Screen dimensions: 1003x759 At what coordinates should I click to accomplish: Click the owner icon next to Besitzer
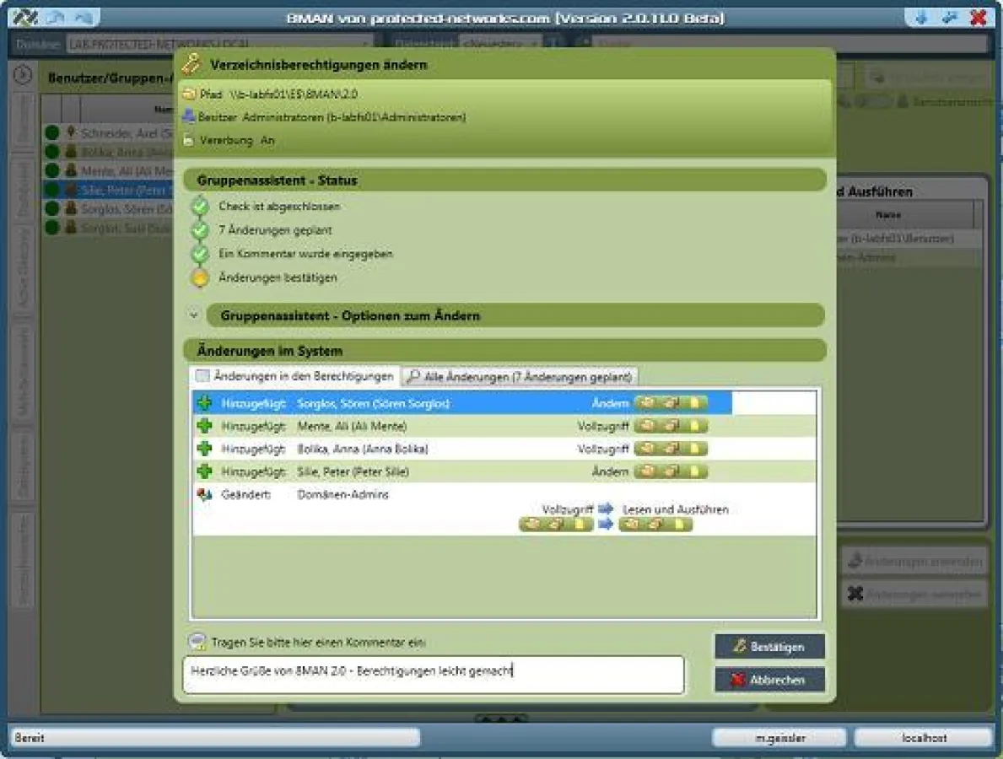(x=189, y=117)
